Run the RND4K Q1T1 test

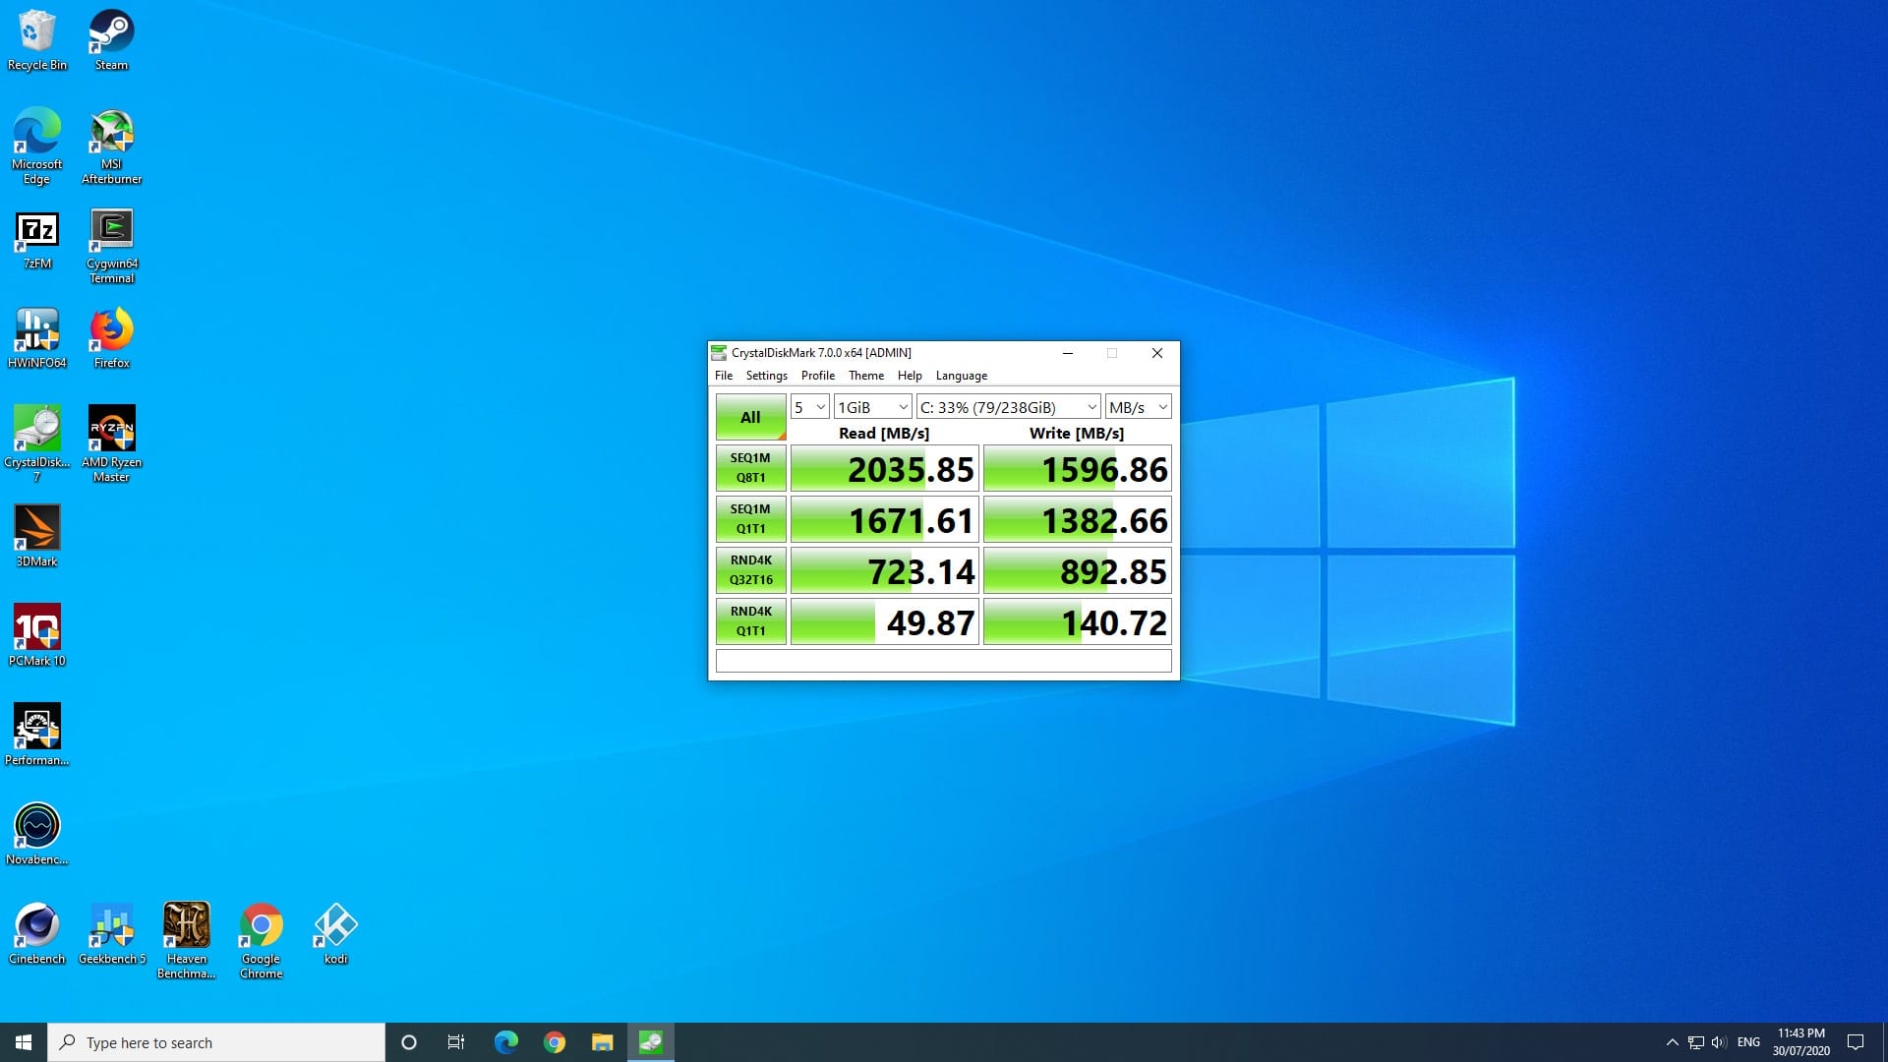tap(750, 621)
